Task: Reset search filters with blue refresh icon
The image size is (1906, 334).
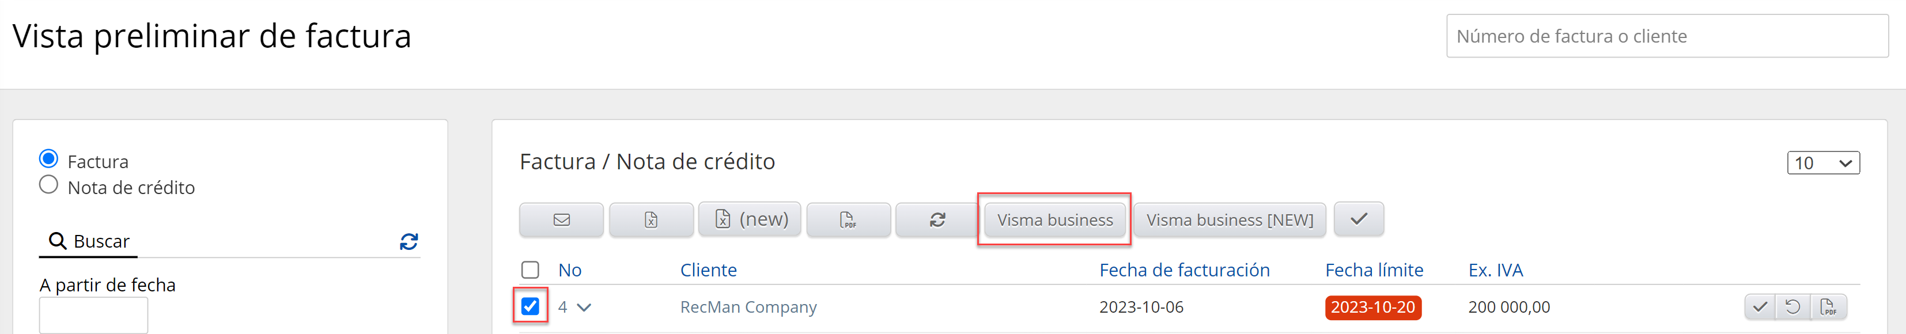Action: point(409,242)
